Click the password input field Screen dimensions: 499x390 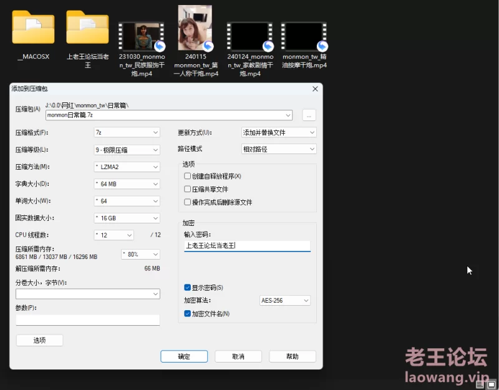tap(247, 246)
